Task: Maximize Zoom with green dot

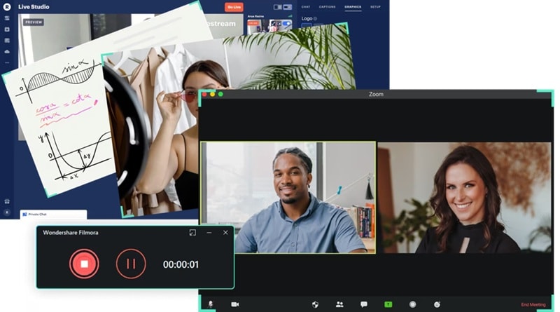Action: 220,94
